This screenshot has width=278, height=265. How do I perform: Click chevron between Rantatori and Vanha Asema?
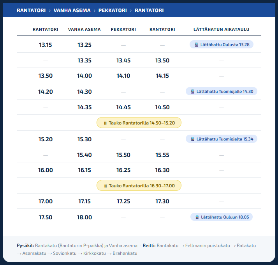(x=50, y=11)
